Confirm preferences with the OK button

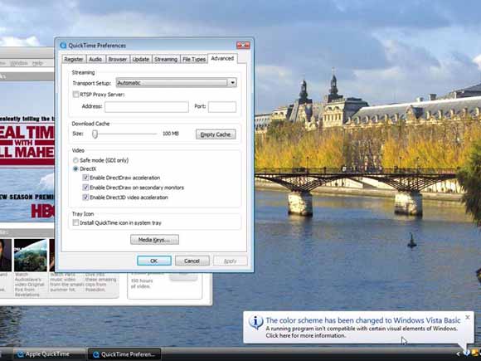154,261
